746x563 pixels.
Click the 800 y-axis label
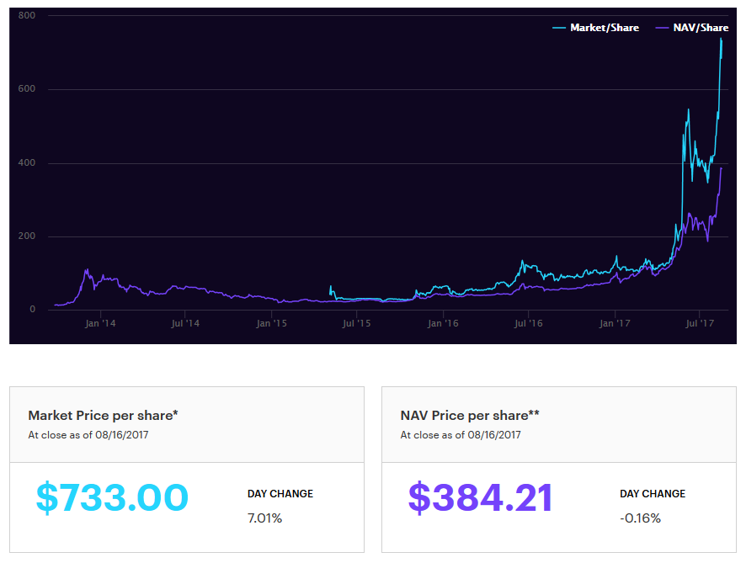(27, 16)
